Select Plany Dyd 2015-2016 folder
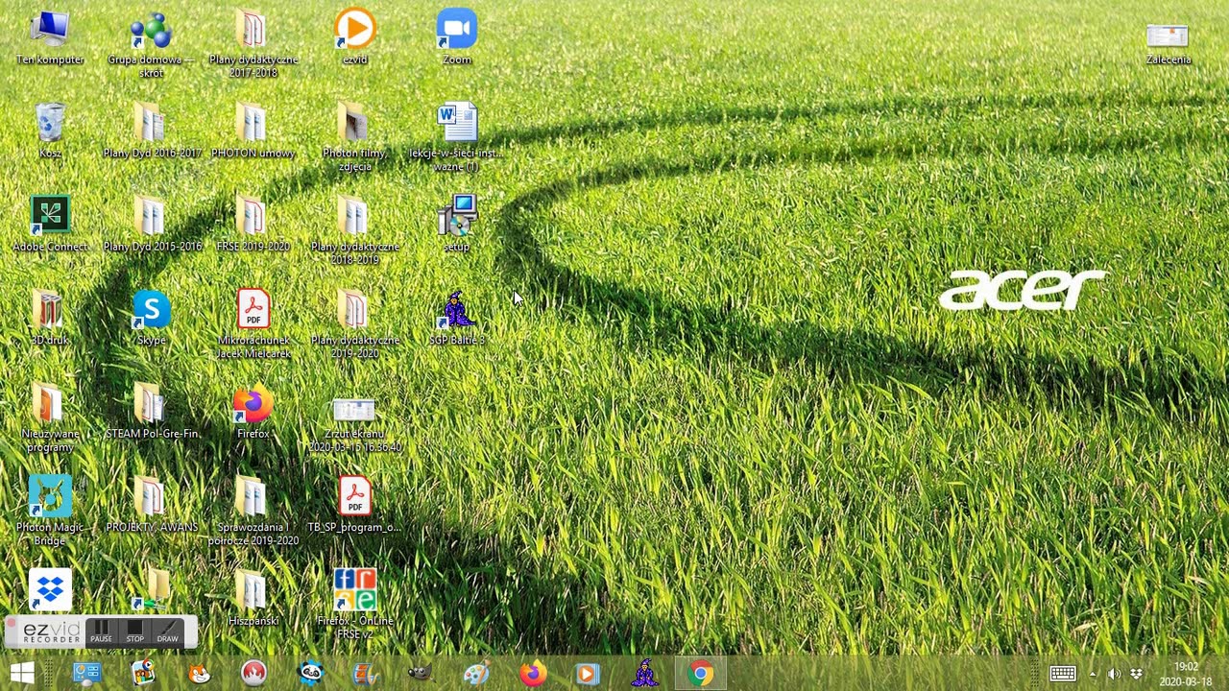This screenshot has width=1229, height=691. click(x=151, y=225)
